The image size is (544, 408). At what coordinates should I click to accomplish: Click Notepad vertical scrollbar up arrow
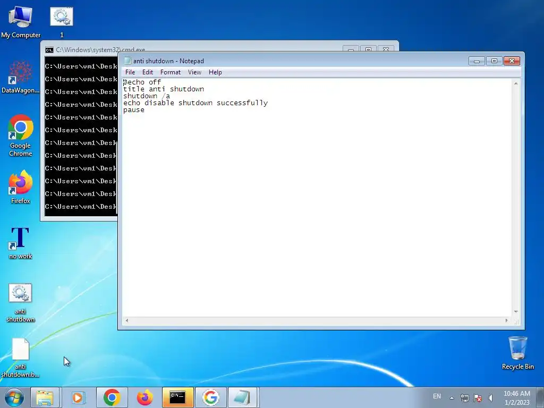[x=516, y=83]
